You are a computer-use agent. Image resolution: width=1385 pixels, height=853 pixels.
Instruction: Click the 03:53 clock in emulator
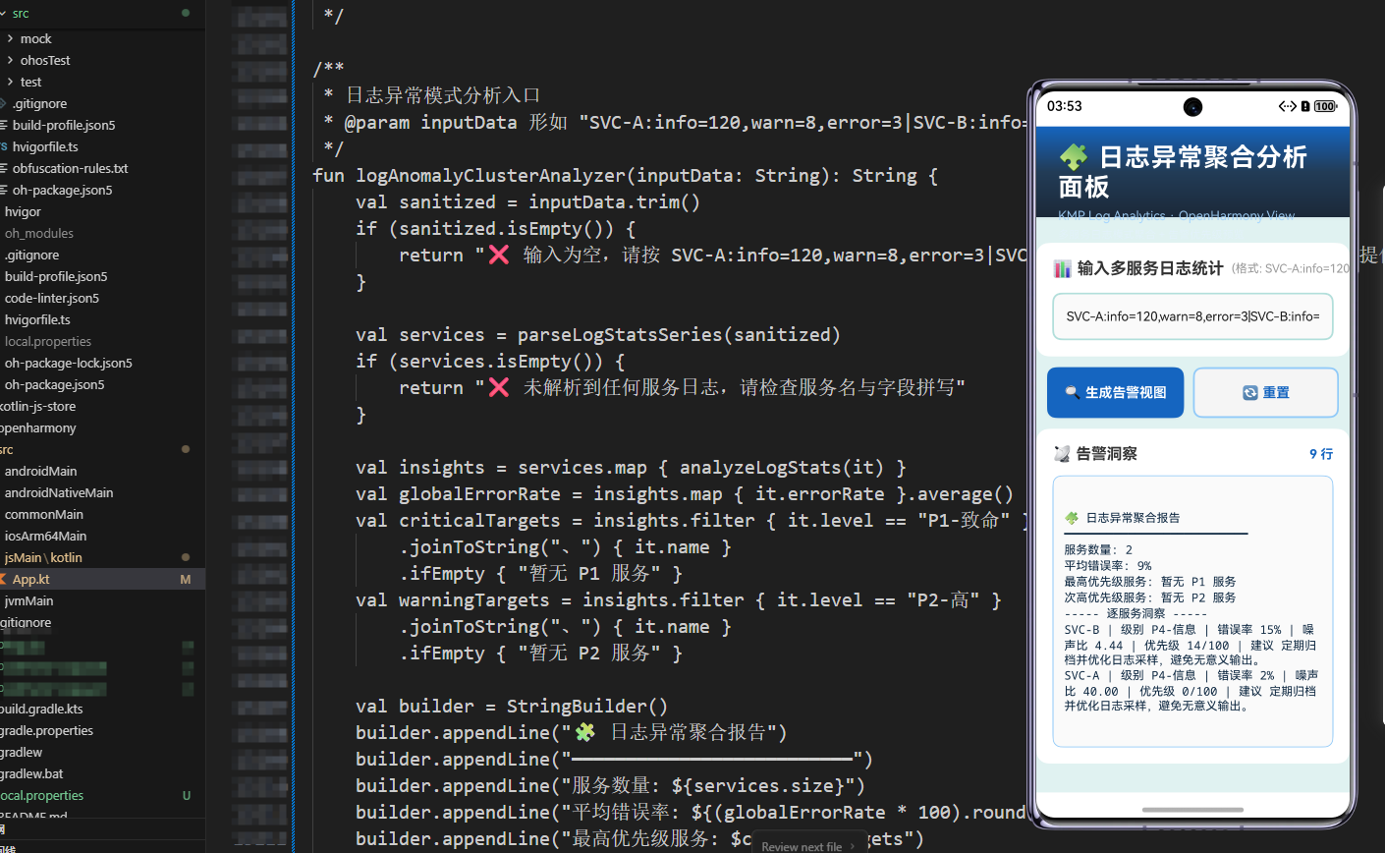point(1065,106)
